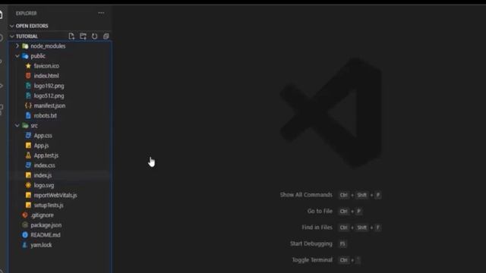Open index.css file name
This screenshot has width=486, height=273.
tap(44, 165)
